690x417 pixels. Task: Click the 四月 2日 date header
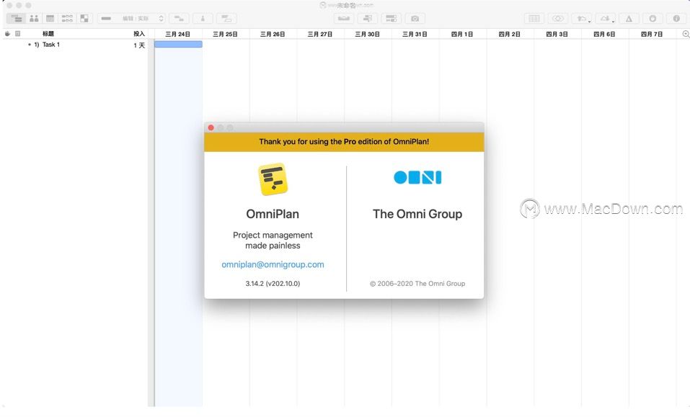tap(510, 35)
